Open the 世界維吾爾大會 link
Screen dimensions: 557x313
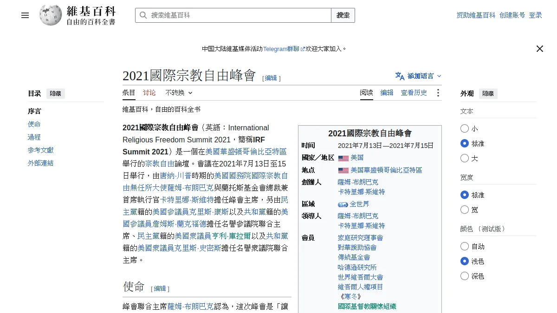click(x=361, y=277)
